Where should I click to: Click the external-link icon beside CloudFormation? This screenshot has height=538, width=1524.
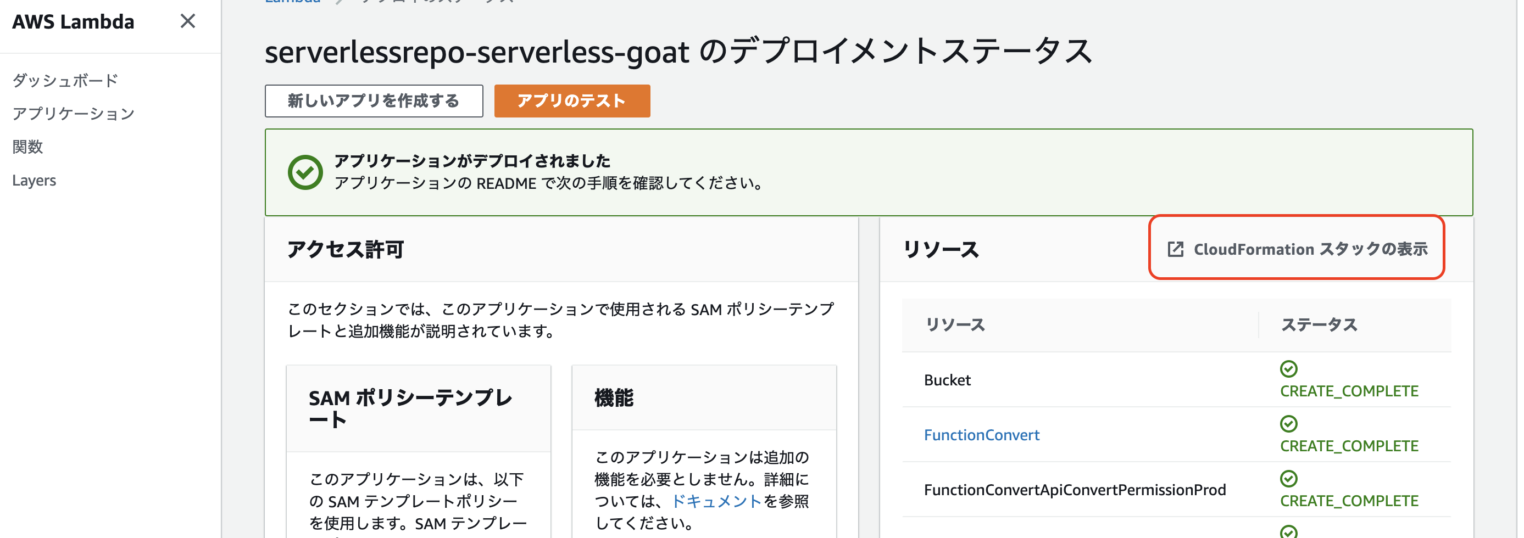coord(1176,249)
